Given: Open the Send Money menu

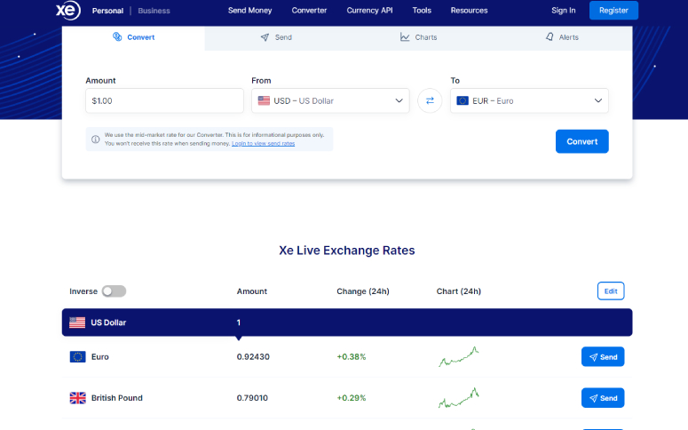Looking at the screenshot, I should click(x=249, y=10).
